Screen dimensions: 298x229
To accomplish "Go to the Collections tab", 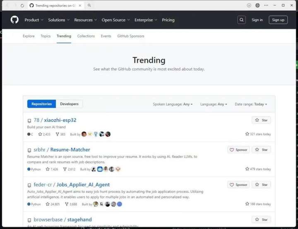I will click(x=86, y=36).
